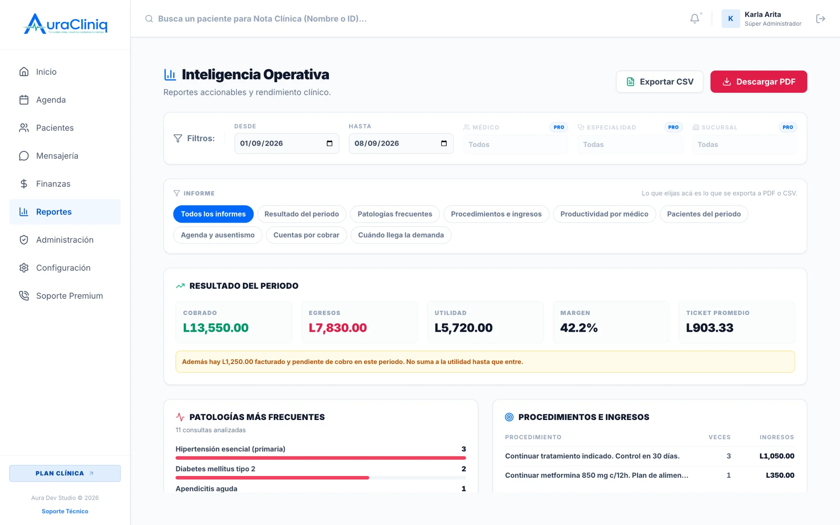The height and width of the screenshot is (525, 840).
Task: Select the Pacientes del periodo chip
Action: click(x=704, y=214)
